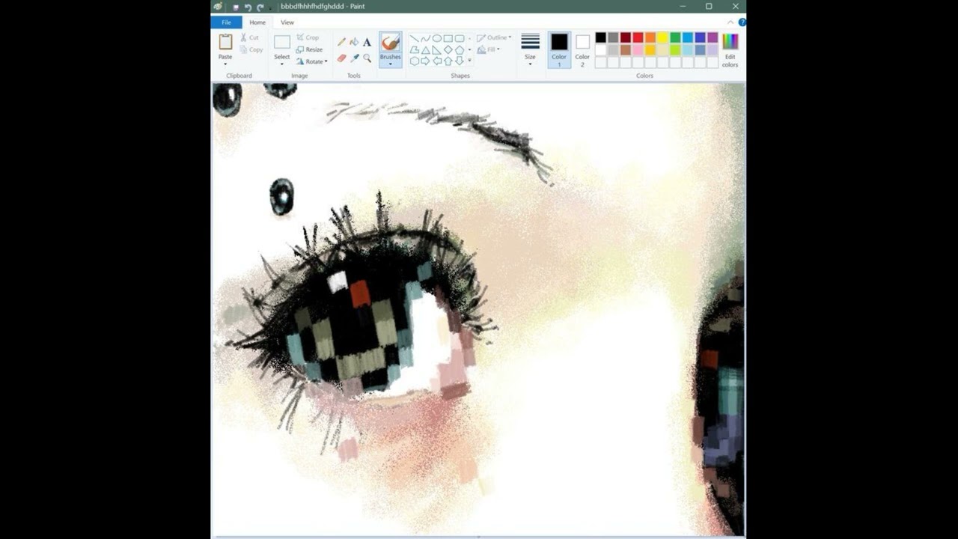
Task: Open the Resize dialog
Action: [308, 49]
